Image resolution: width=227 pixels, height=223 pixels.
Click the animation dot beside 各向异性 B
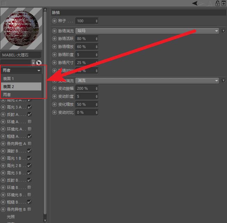click(3, 209)
